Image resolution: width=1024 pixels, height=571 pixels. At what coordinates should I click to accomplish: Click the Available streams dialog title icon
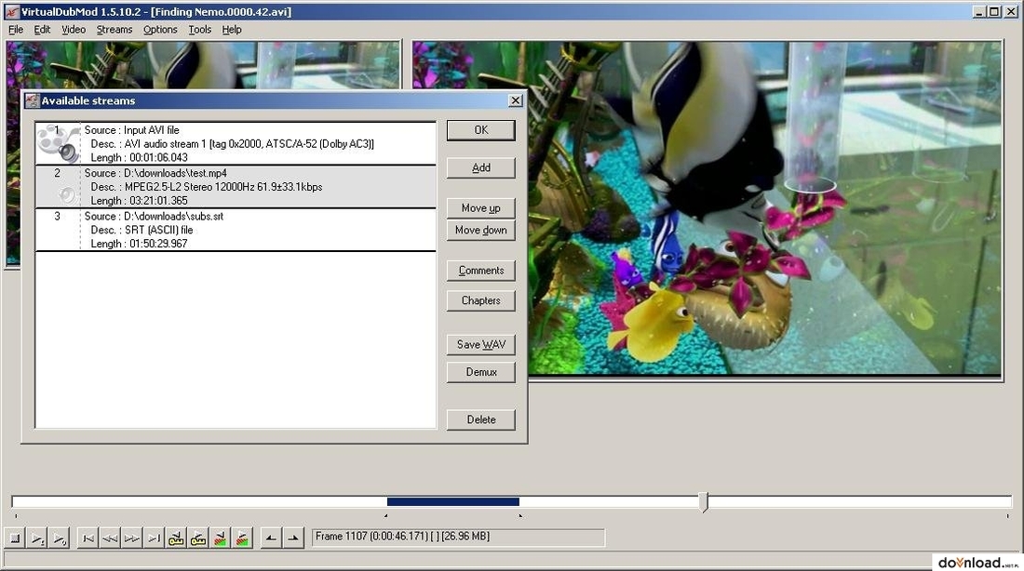pyautogui.click(x=32, y=100)
